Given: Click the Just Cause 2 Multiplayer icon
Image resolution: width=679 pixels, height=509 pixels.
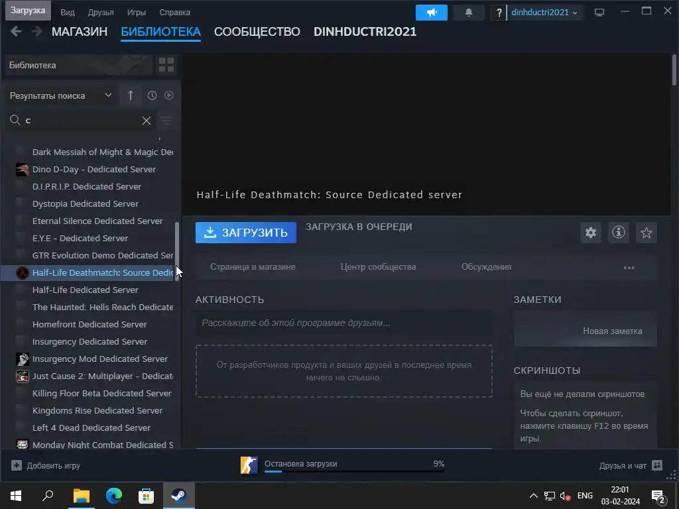Looking at the screenshot, I should 23,376.
